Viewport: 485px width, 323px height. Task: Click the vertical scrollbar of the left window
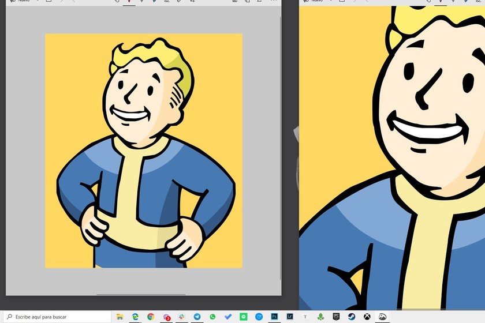tap(281, 148)
